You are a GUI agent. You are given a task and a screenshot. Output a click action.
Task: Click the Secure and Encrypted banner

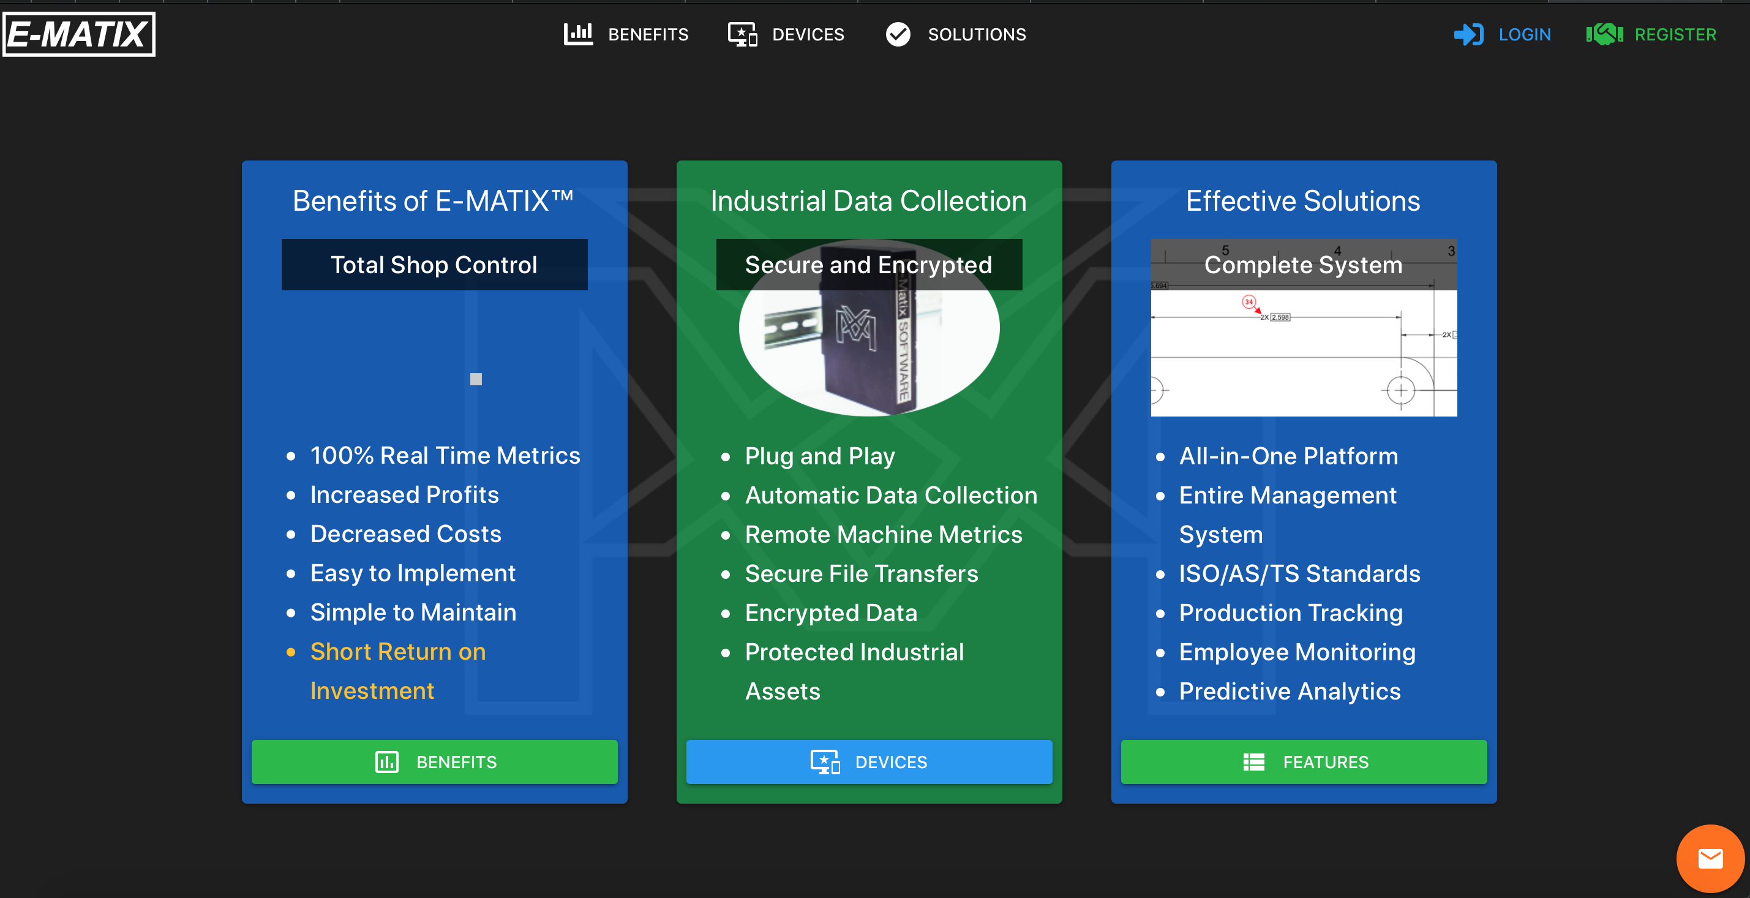(x=869, y=265)
